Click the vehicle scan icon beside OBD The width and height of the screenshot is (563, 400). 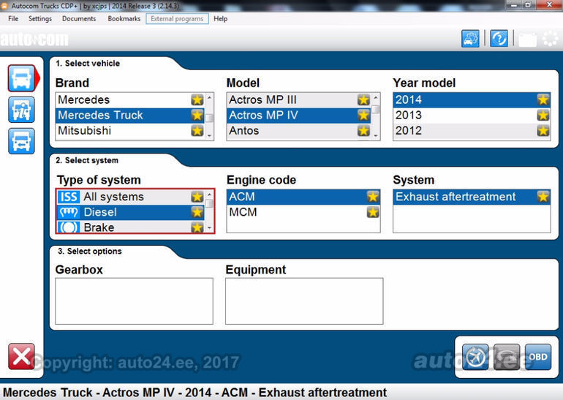point(507,357)
